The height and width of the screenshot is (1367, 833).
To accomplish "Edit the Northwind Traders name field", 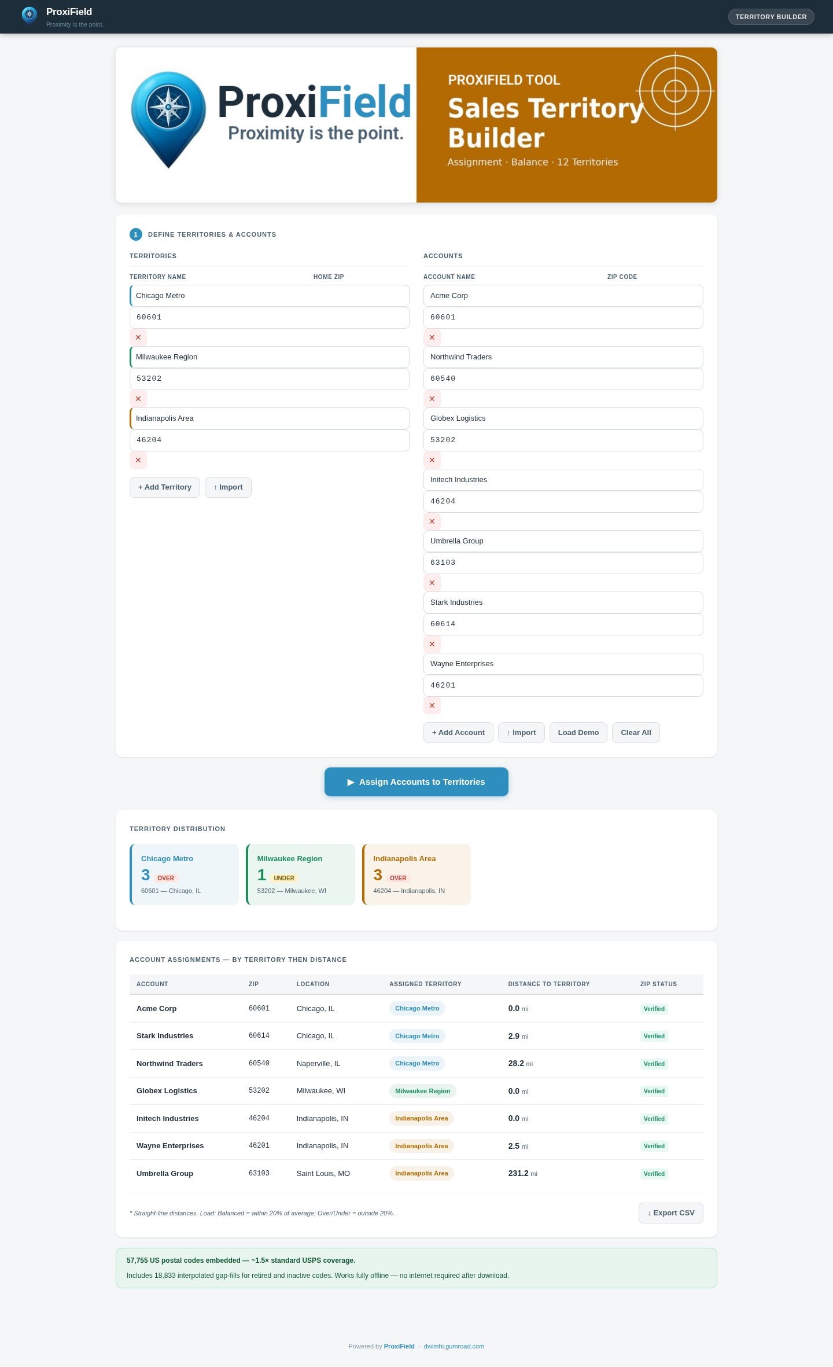I will click(563, 357).
